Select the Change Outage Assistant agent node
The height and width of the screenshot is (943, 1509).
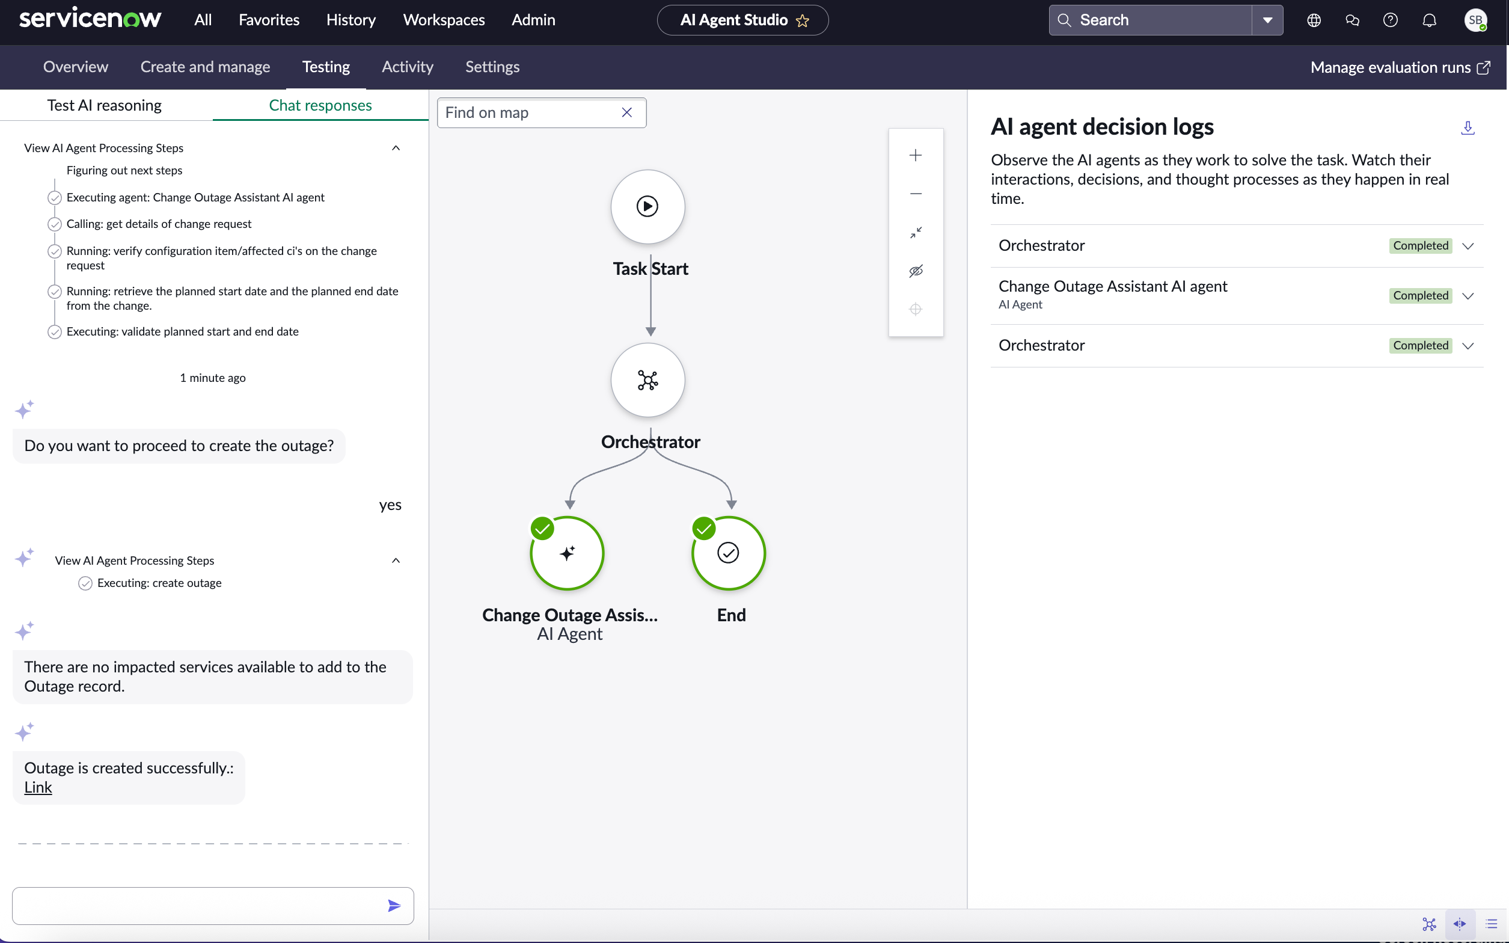click(566, 553)
